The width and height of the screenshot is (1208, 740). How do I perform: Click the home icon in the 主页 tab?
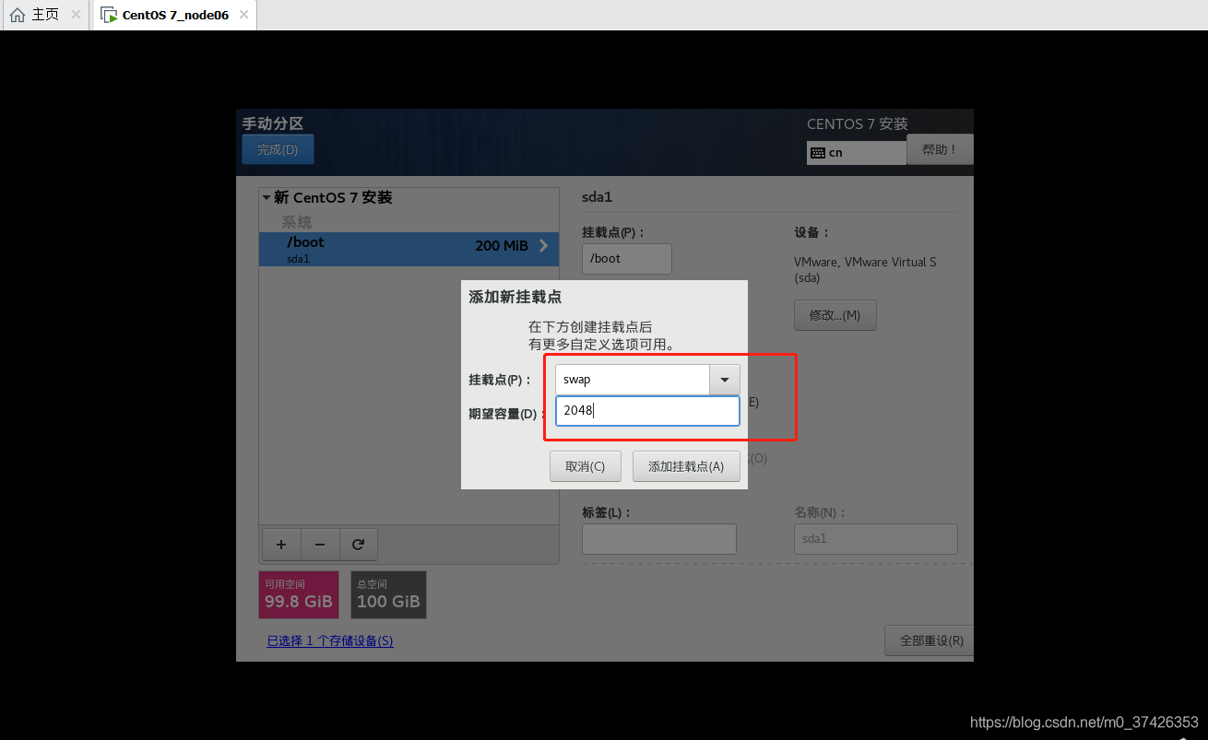18,15
